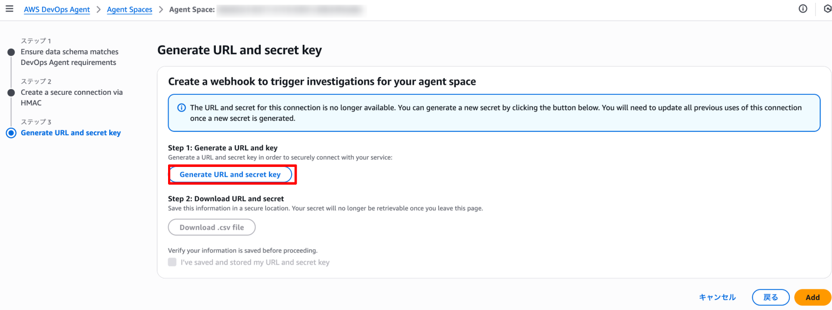The width and height of the screenshot is (832, 310).
Task: Open the hamburger navigation menu
Action: 9,9
